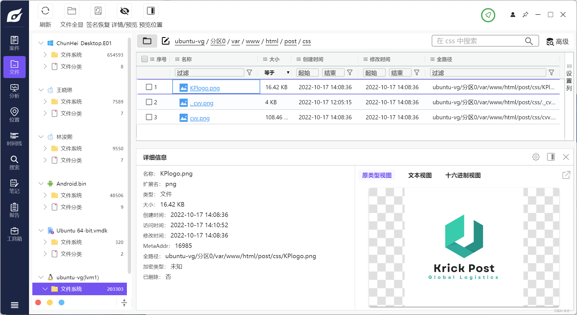577x315 pixels.
Task: Click the Refresh (刷新) toolbar icon
Action: tap(45, 11)
